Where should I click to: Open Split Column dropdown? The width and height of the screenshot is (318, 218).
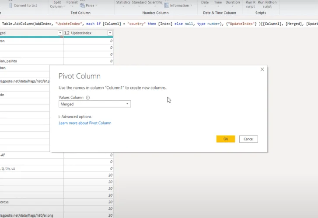point(57,4)
